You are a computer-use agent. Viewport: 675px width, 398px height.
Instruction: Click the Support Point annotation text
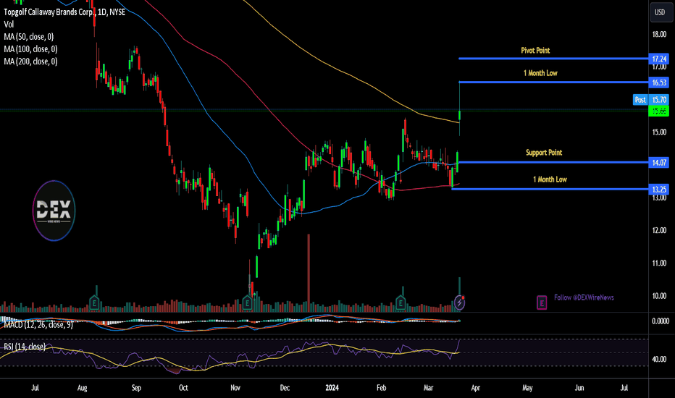tap(544, 152)
